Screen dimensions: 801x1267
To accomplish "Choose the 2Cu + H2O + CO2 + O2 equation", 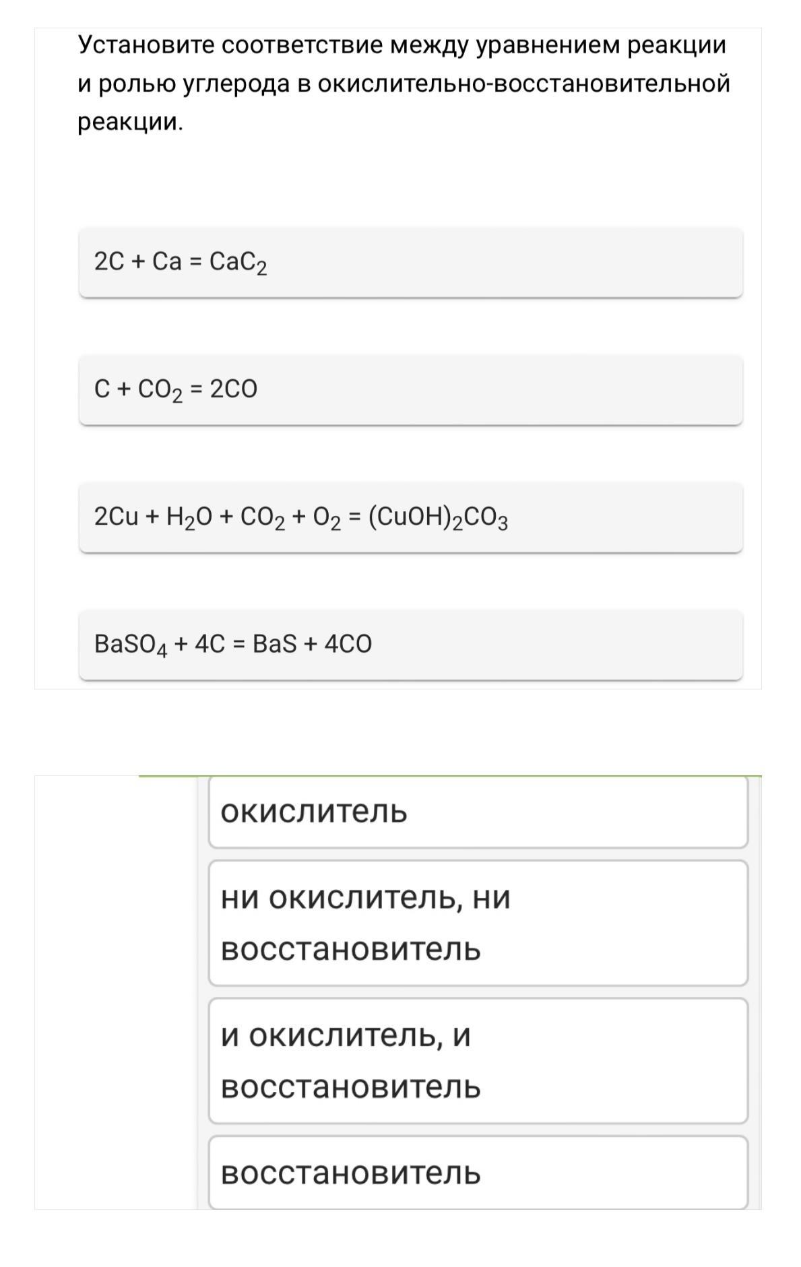I will [x=410, y=517].
